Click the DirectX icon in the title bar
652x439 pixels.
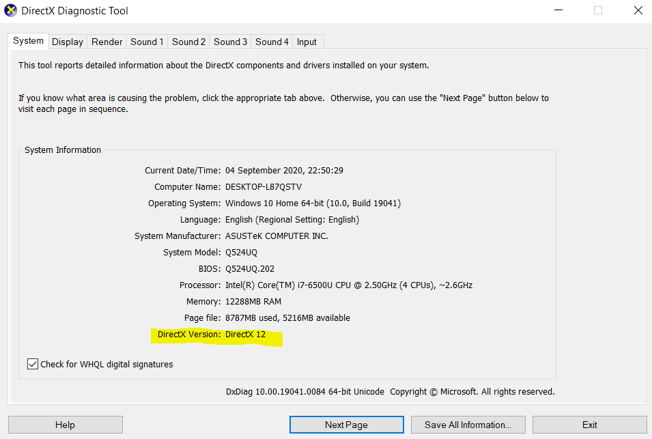pyautogui.click(x=11, y=11)
